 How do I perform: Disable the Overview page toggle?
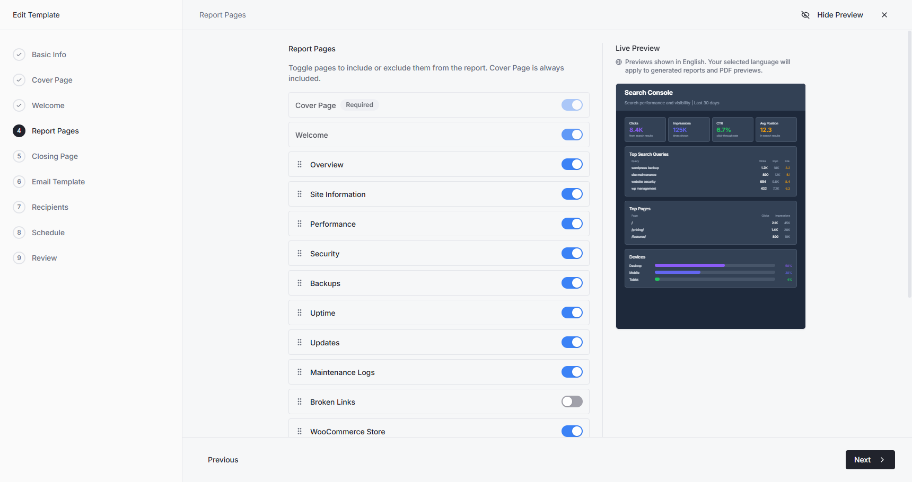point(572,164)
